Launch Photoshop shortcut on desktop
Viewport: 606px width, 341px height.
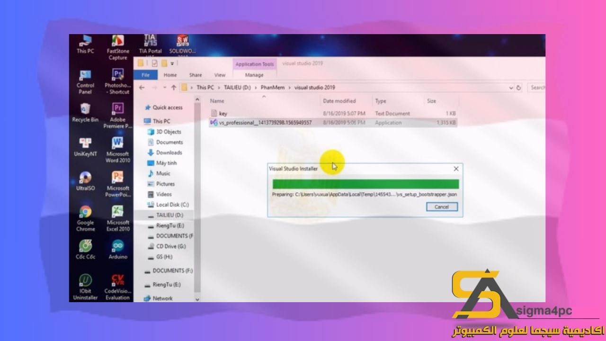click(117, 81)
